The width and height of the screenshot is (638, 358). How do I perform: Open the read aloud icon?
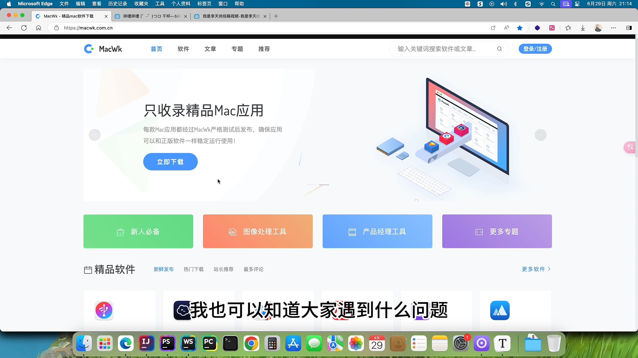[506, 28]
